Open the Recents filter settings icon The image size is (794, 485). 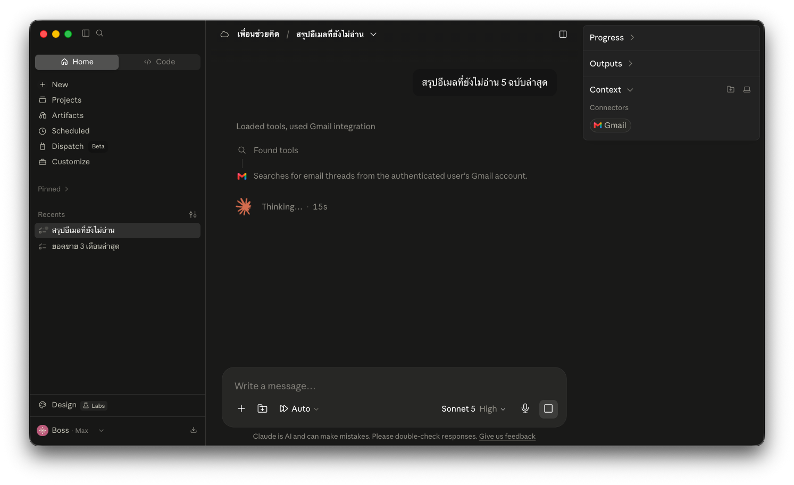coord(193,214)
